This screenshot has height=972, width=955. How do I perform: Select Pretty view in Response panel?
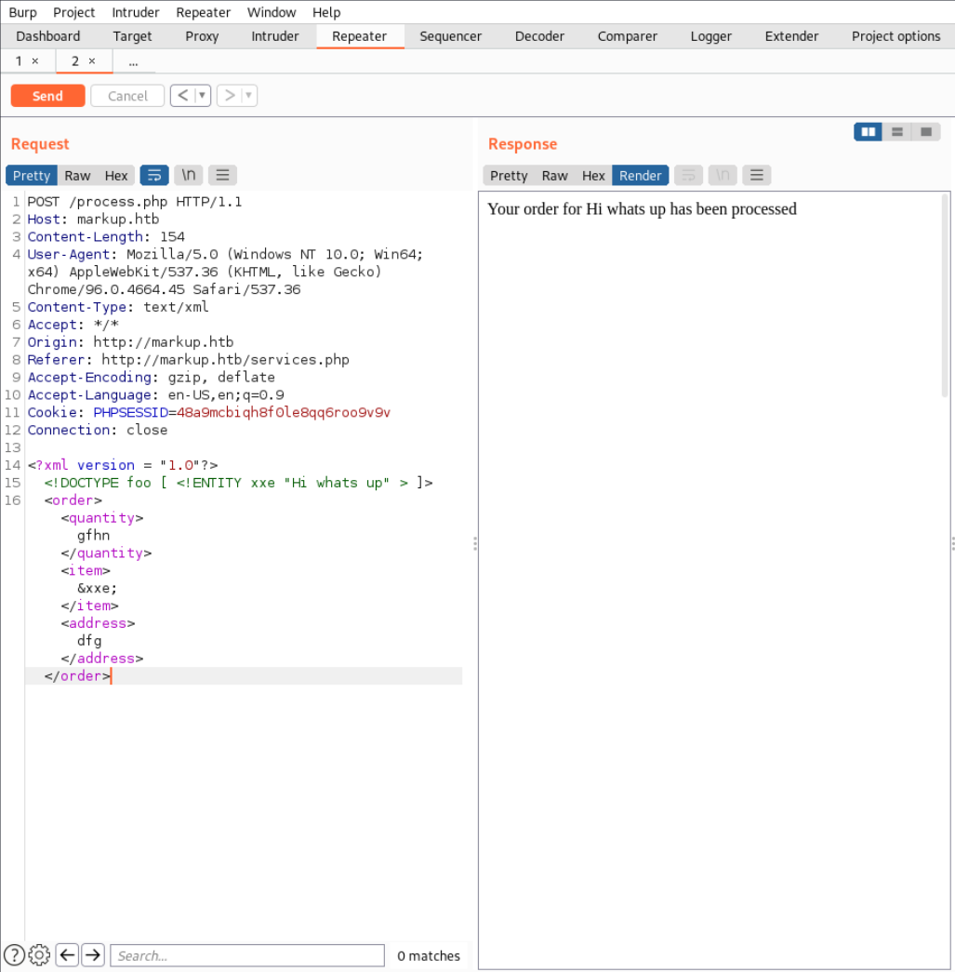tap(509, 176)
